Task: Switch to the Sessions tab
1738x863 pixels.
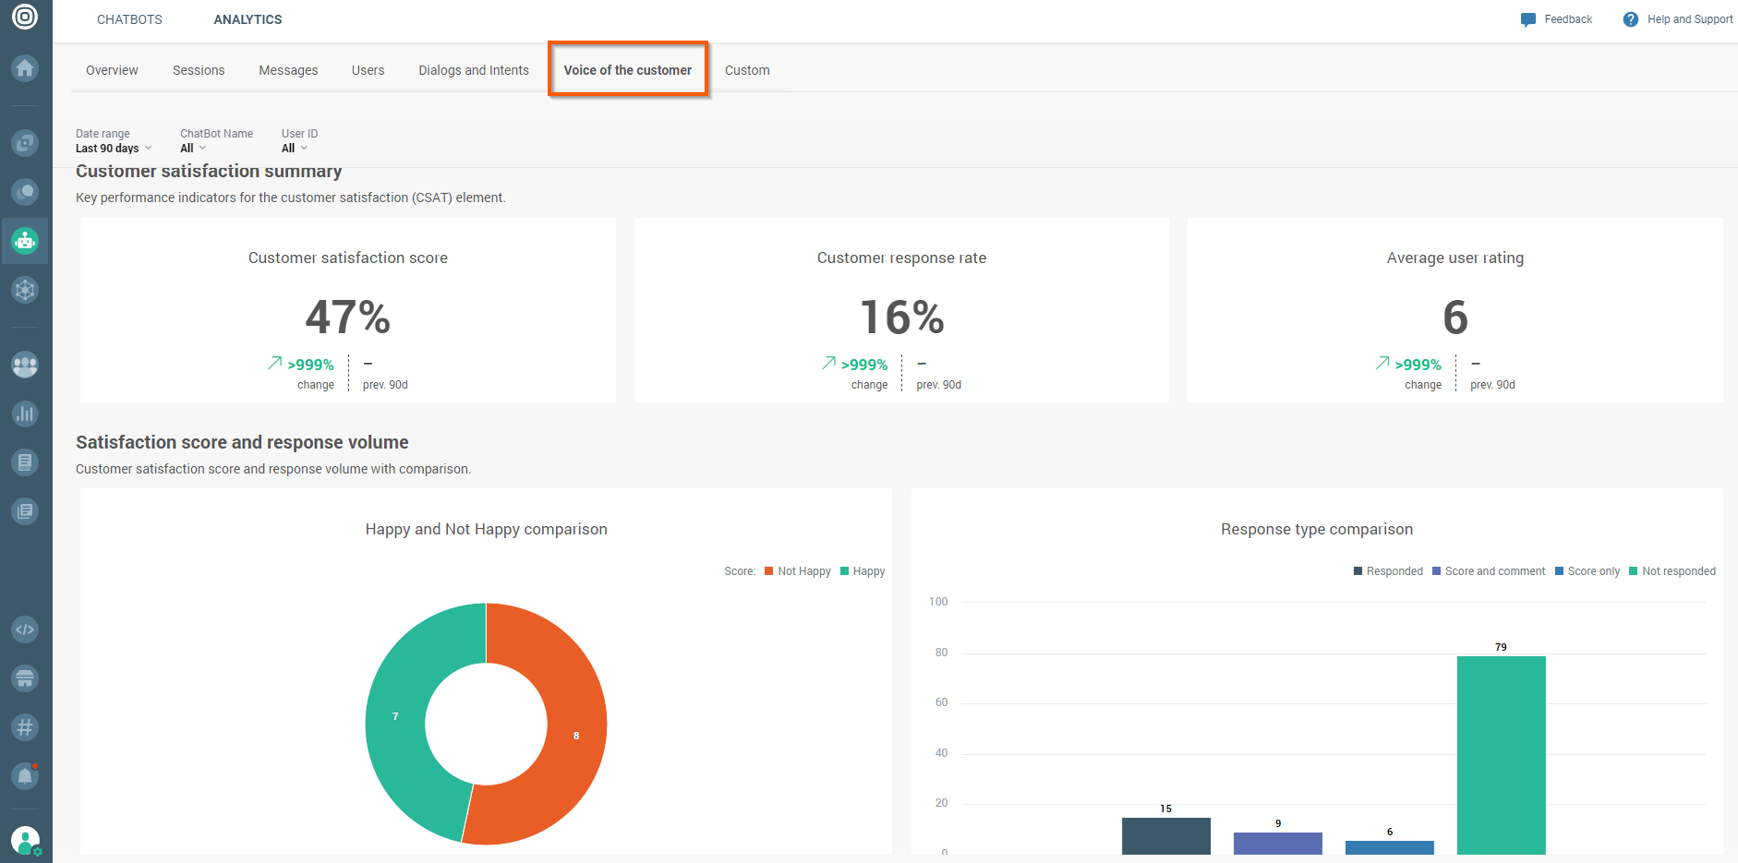Action: [199, 69]
